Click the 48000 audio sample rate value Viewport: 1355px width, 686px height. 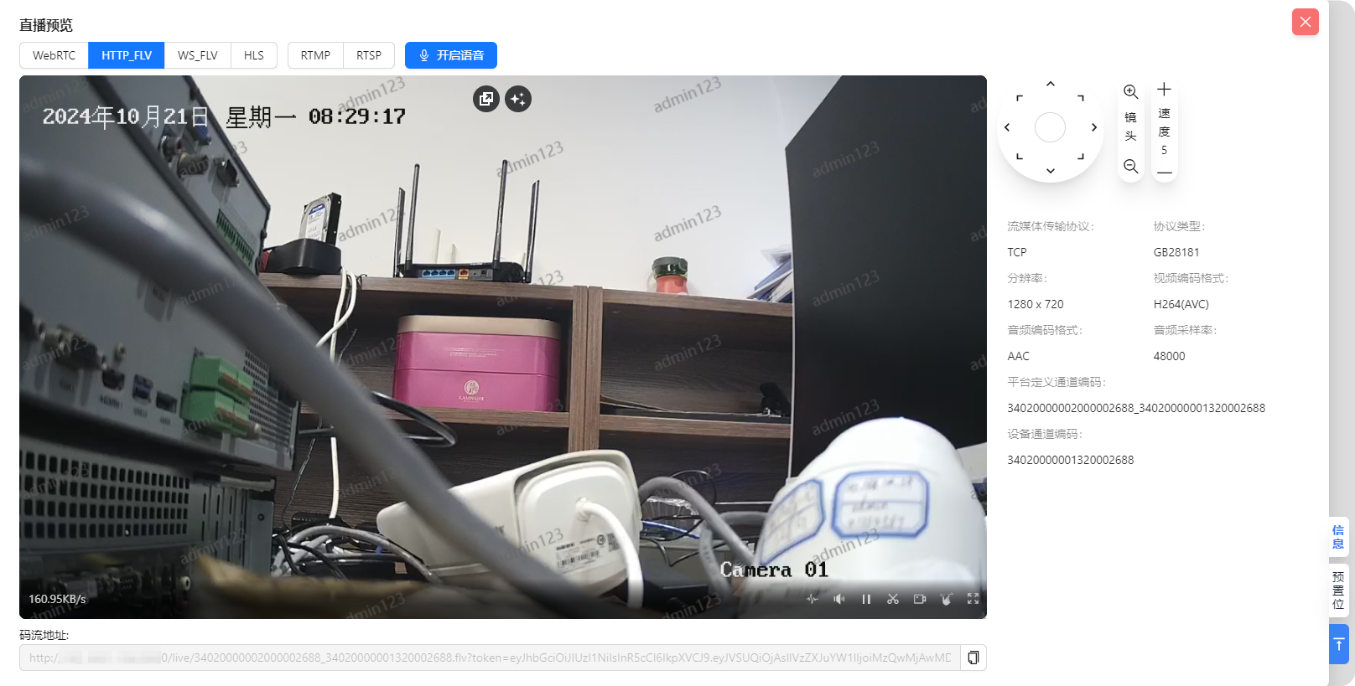[x=1170, y=356]
